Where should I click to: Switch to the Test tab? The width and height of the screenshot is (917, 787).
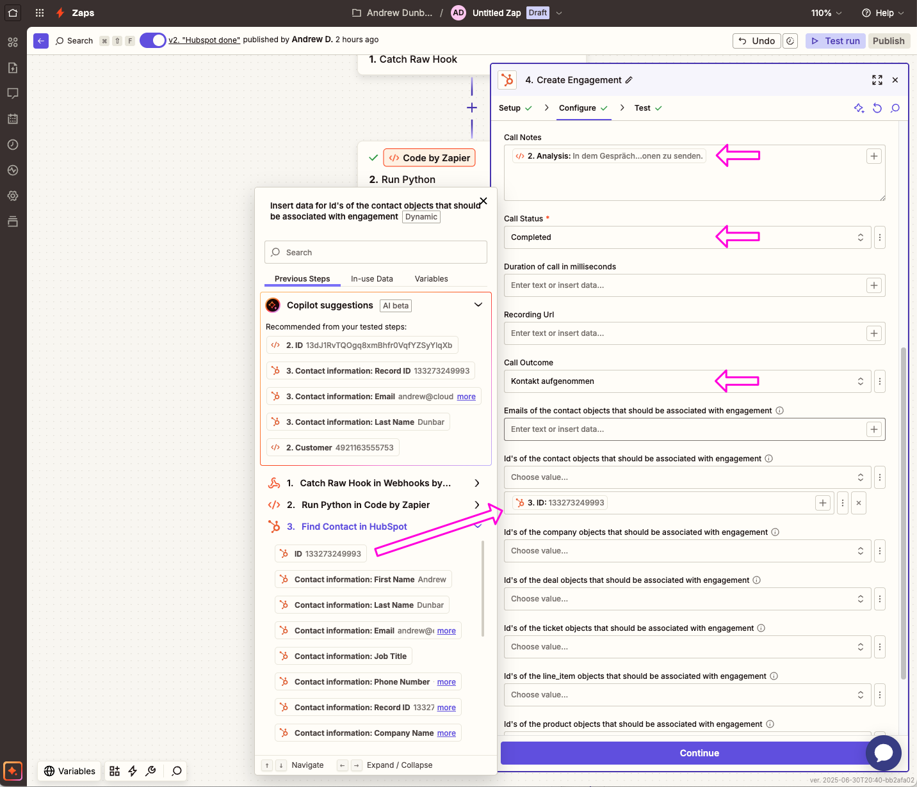[x=648, y=108]
